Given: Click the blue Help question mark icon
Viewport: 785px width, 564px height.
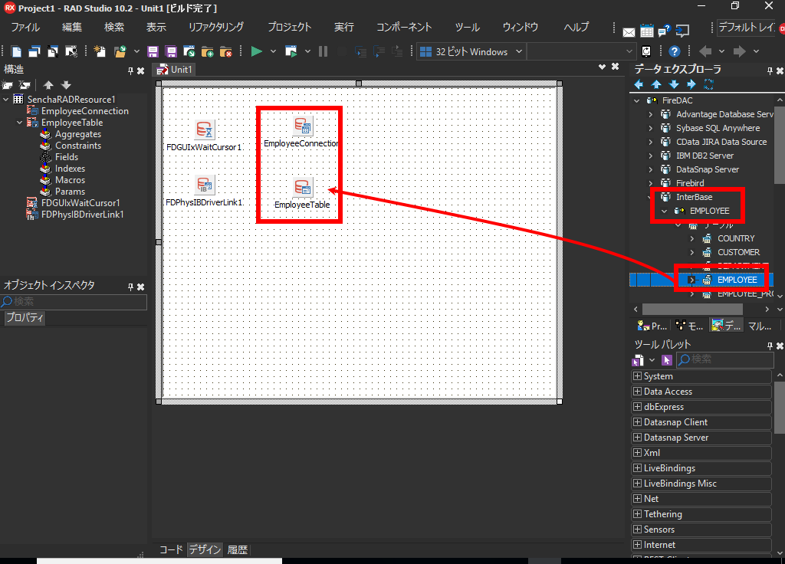Looking at the screenshot, I should [675, 51].
